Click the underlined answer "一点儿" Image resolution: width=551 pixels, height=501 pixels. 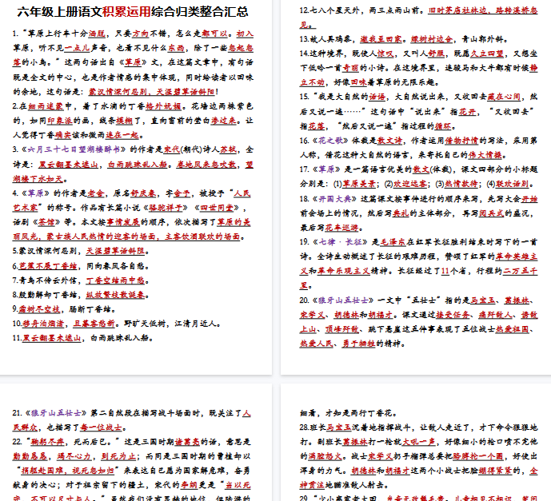(x=77, y=48)
